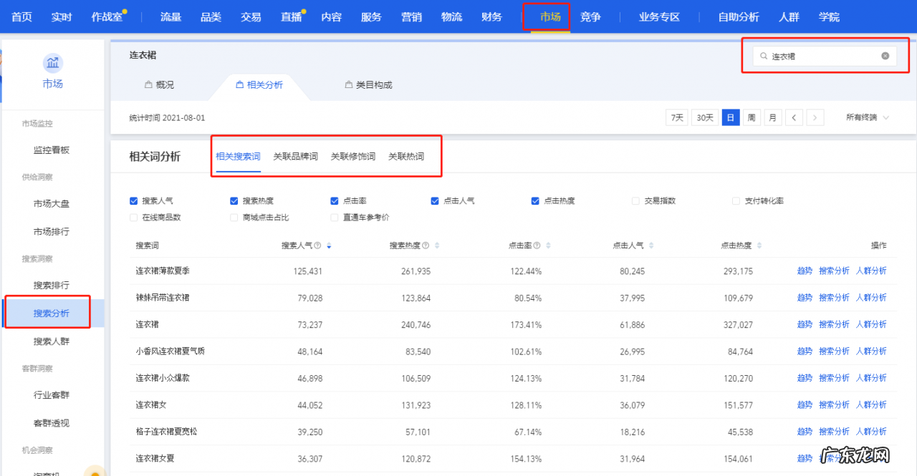Click the previous-date left chevron button
This screenshot has width=917, height=476.
[x=794, y=117]
